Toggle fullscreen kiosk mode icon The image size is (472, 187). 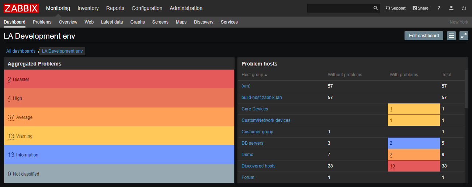[464, 36]
